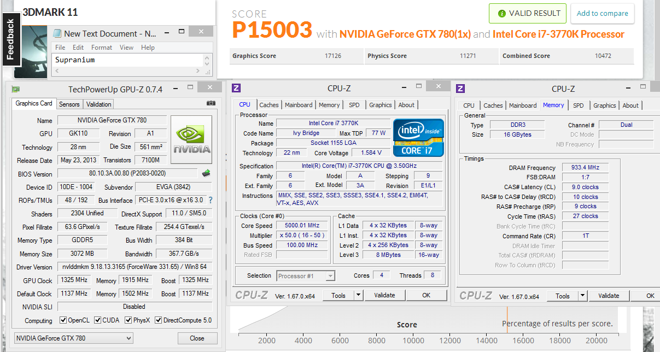Open the Memory tab in left CPU-Z window

tap(329, 105)
